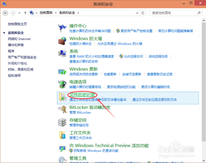Click 查看该计算机的名称 link
The image size is (206, 163).
pyautogui.click(x=84, y=62)
